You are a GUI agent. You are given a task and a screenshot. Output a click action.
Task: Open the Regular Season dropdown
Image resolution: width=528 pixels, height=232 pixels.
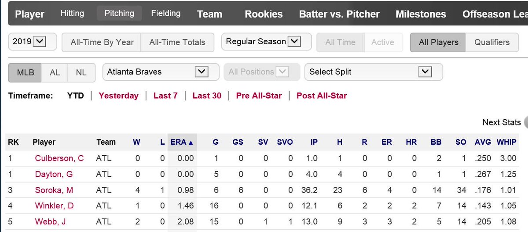[266, 42]
